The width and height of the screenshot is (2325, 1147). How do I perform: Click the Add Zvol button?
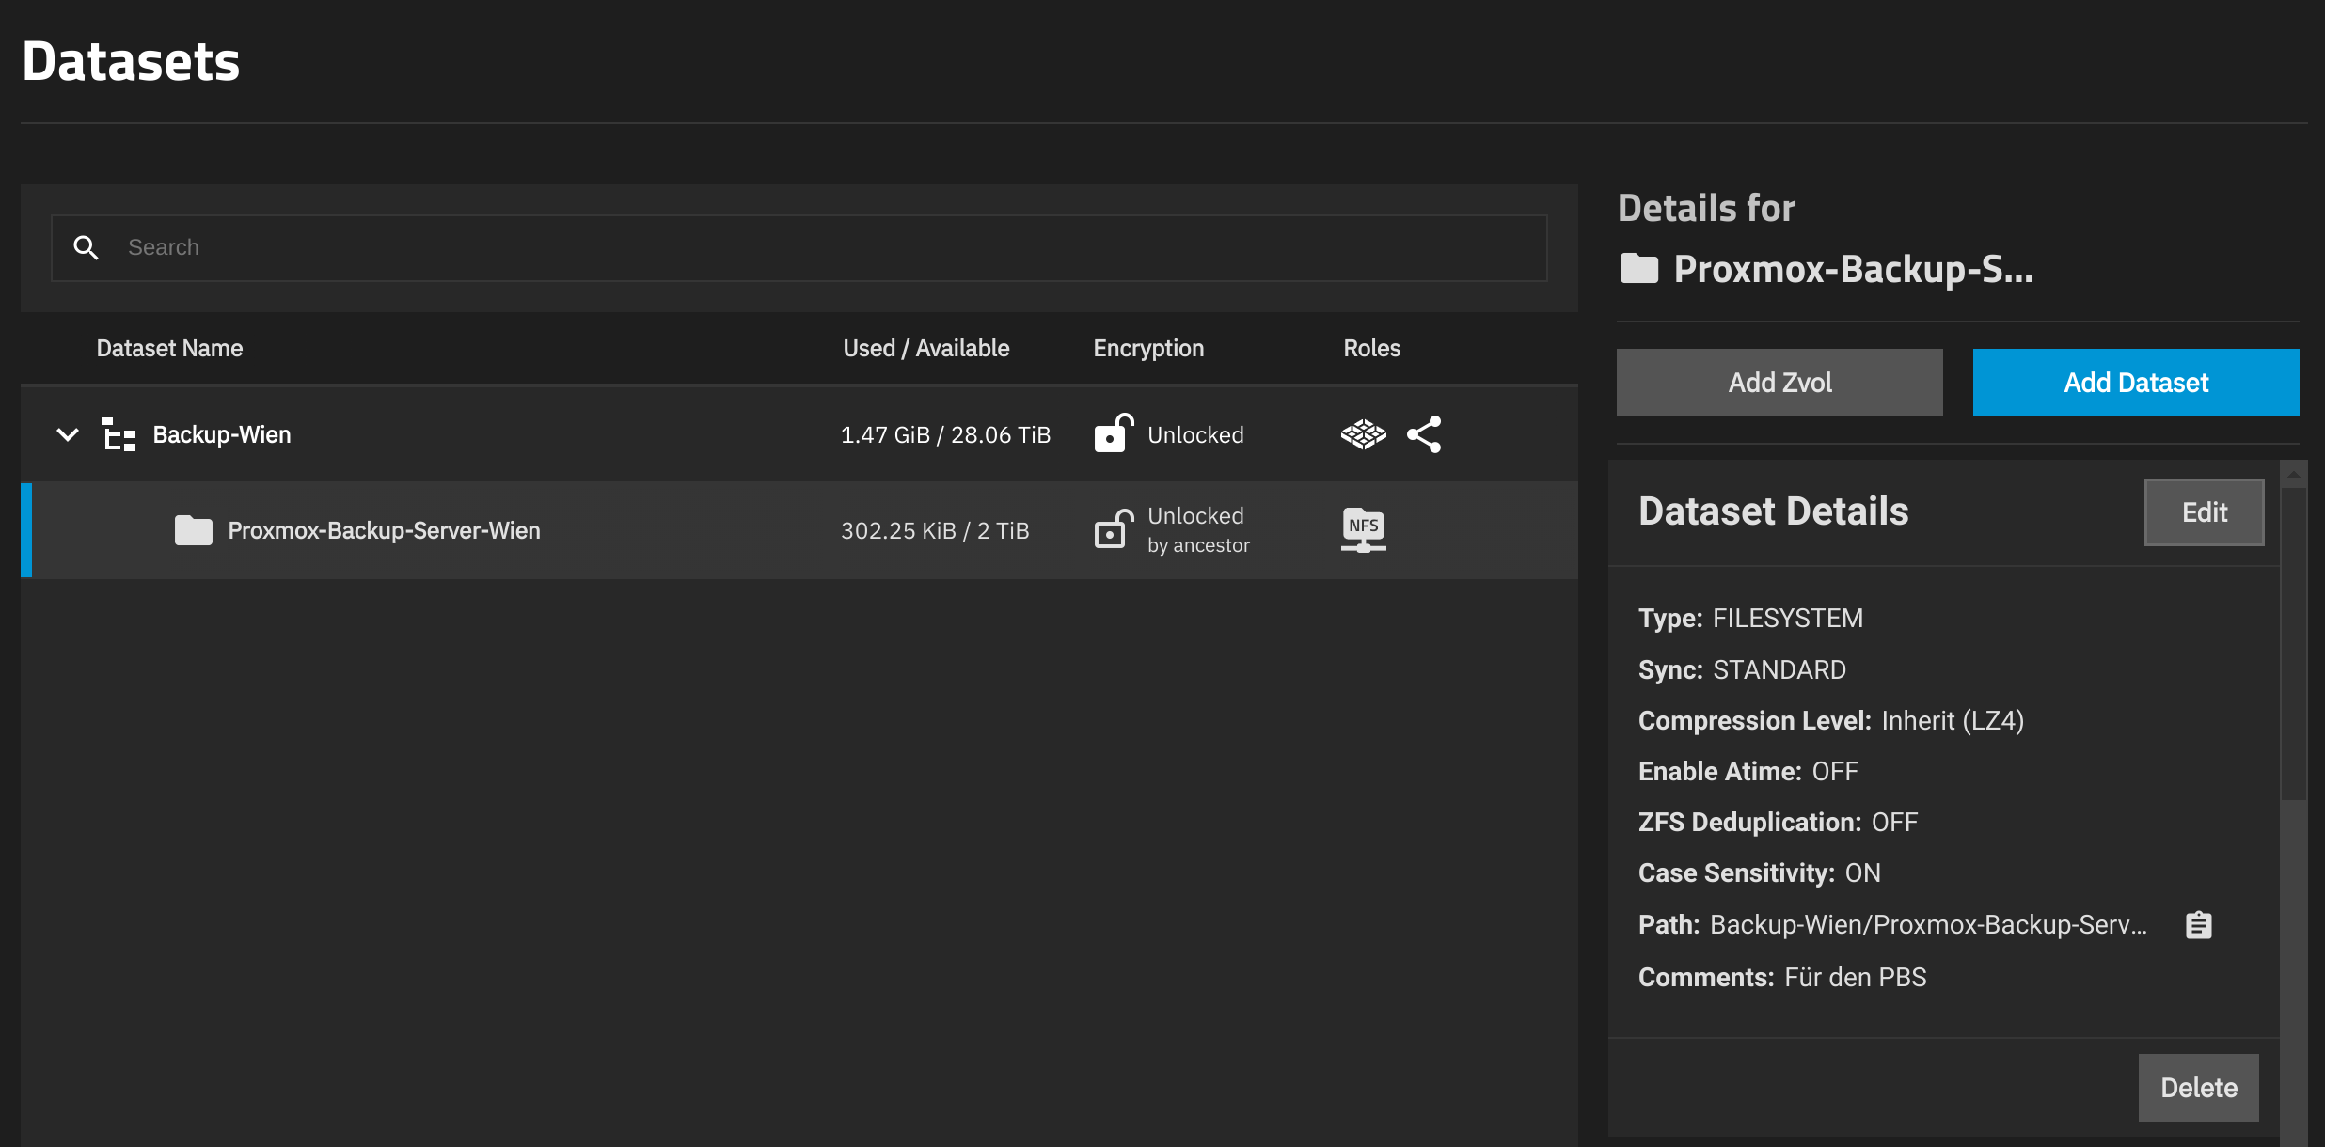pos(1779,383)
